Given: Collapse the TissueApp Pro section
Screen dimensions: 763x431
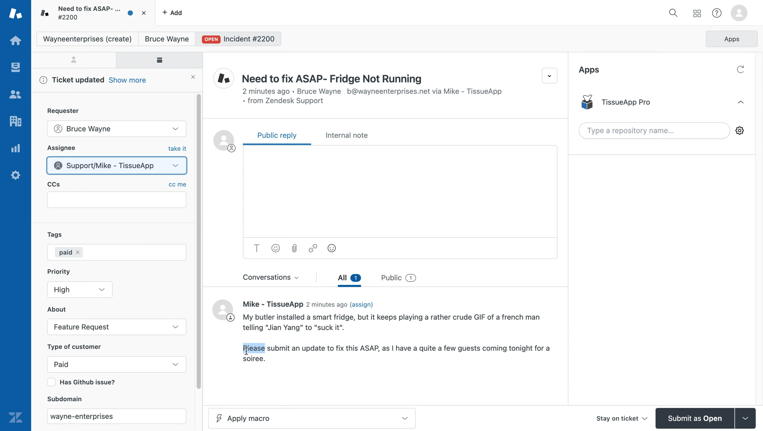Looking at the screenshot, I should tap(740, 102).
